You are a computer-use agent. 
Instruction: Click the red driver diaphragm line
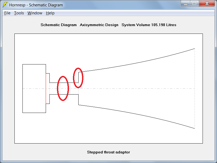click(x=46, y=88)
